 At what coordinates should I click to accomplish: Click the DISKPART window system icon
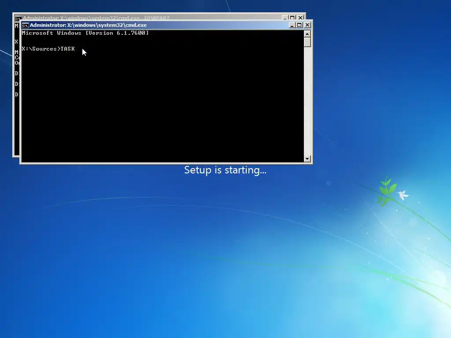18,18
